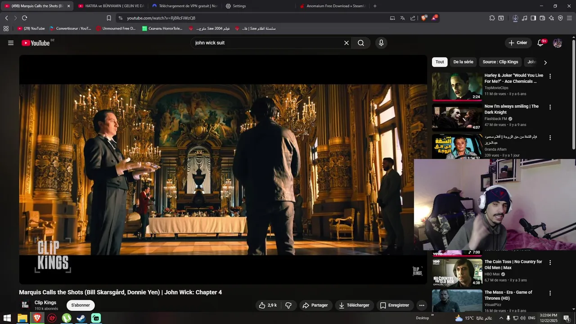
Task: Go back in browser history
Action: click(6, 18)
